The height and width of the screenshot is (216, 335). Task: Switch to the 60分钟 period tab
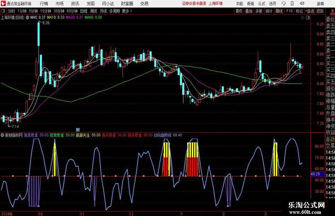pyautogui.click(x=72, y=11)
